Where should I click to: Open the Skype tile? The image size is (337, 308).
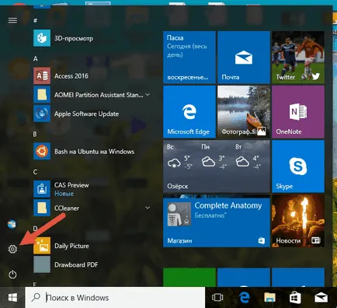(298, 166)
